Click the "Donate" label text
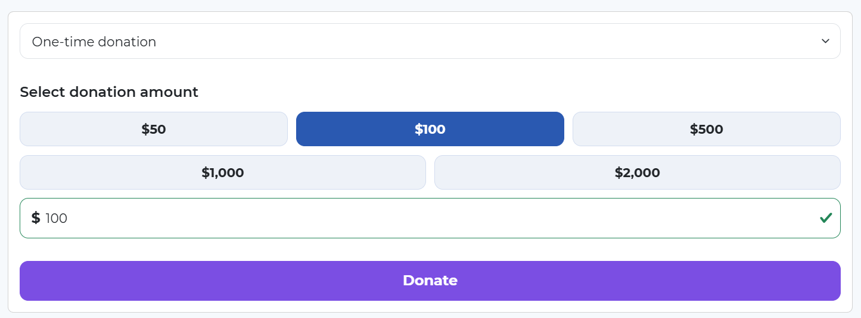 click(x=430, y=281)
